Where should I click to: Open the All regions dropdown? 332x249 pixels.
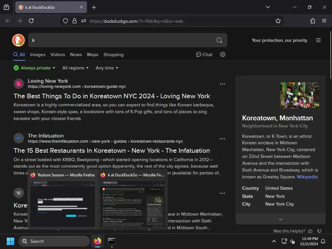coord(75,68)
